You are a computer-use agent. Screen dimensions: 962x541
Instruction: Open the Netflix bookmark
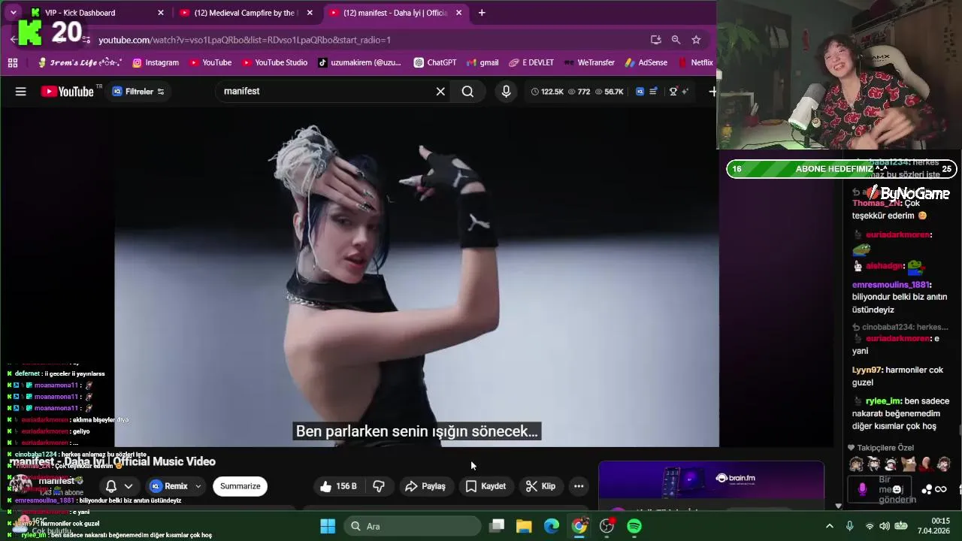click(x=695, y=62)
